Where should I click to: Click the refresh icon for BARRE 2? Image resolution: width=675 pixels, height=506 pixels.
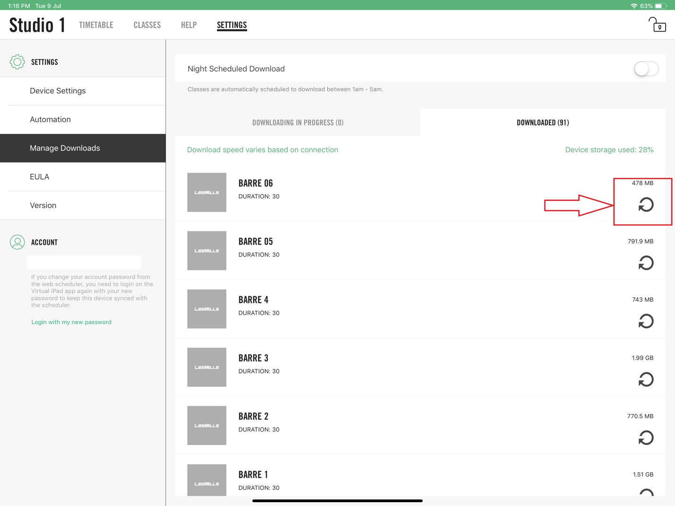pos(646,438)
